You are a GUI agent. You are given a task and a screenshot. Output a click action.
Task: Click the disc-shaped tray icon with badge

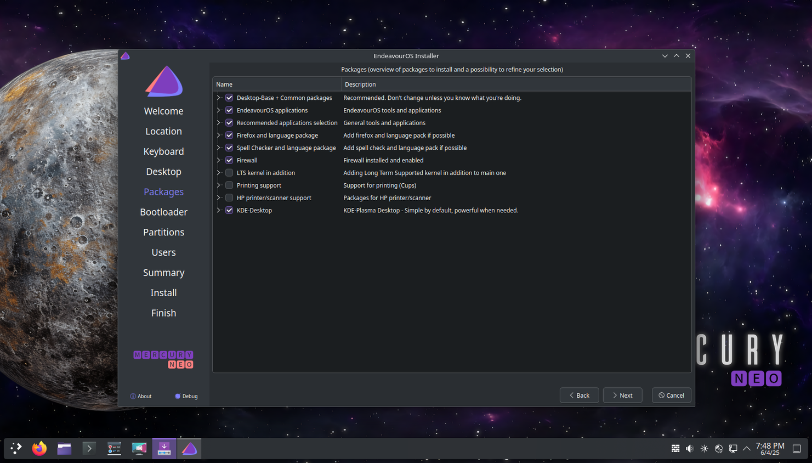pyautogui.click(x=719, y=449)
